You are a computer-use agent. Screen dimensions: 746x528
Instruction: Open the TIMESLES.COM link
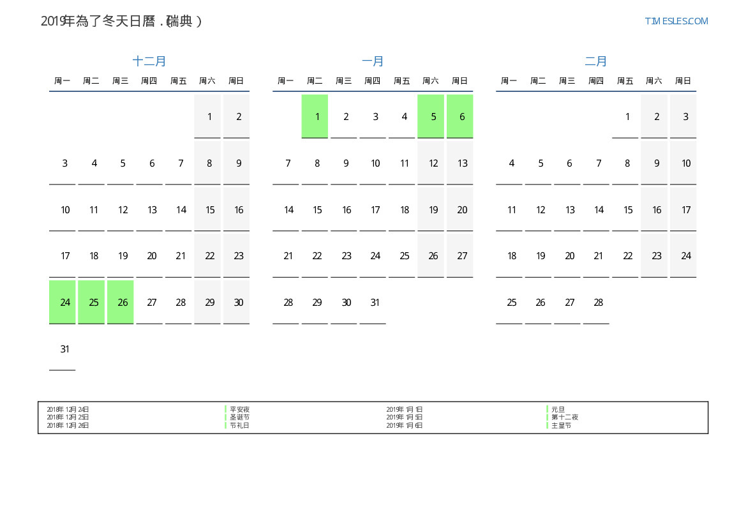[676, 21]
